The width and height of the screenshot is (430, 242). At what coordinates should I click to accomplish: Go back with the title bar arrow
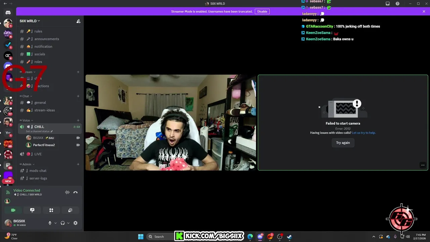[5, 3]
